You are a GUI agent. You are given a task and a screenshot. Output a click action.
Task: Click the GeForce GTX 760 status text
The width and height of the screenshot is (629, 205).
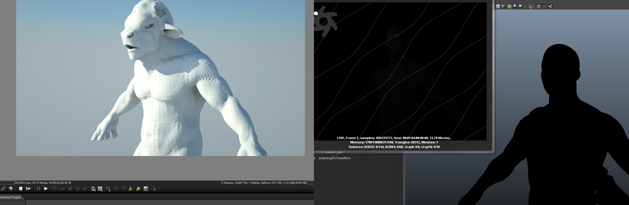272,183
